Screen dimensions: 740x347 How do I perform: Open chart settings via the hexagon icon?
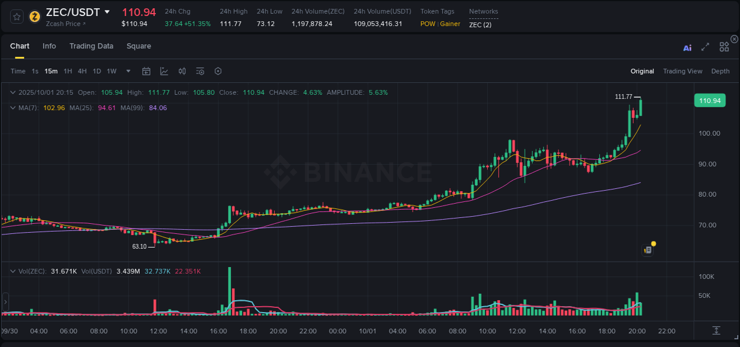point(218,71)
